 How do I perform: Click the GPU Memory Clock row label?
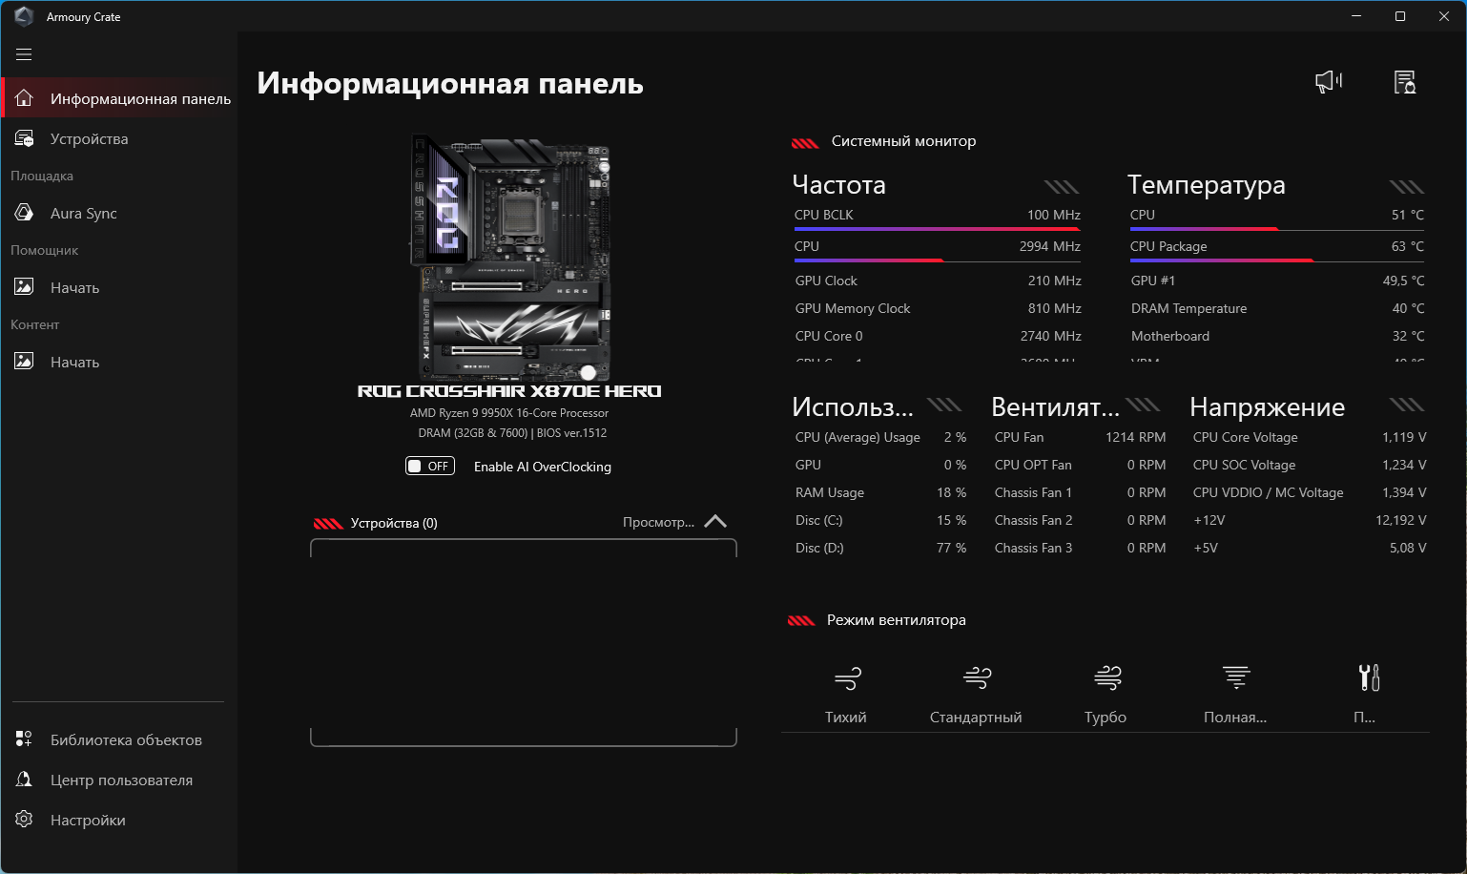click(x=853, y=308)
